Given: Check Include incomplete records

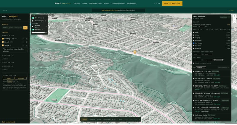Looking at the screenshot, I should pyautogui.click(x=194, y=63).
